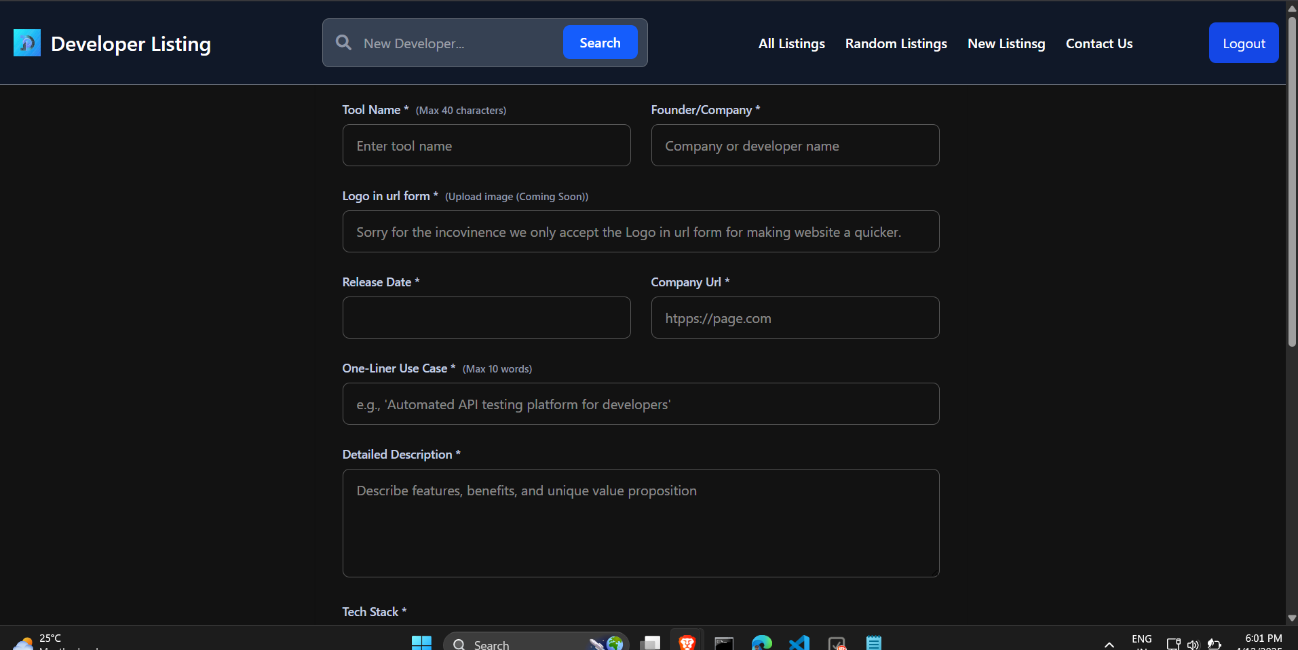Click the scrollbar down arrow
This screenshot has width=1298, height=650.
tap(1292, 618)
